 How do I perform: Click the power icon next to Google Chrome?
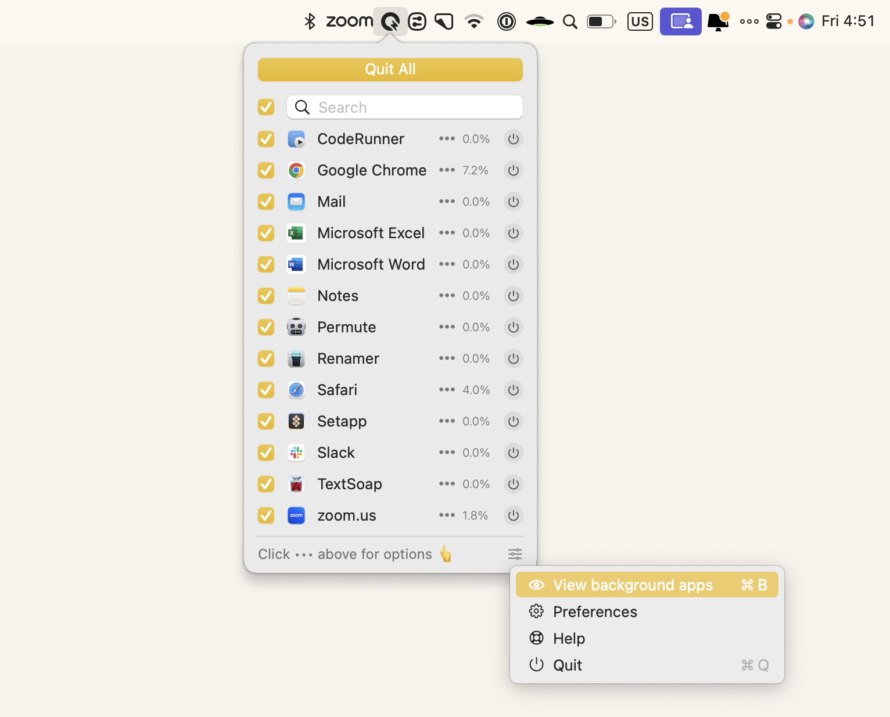point(513,171)
